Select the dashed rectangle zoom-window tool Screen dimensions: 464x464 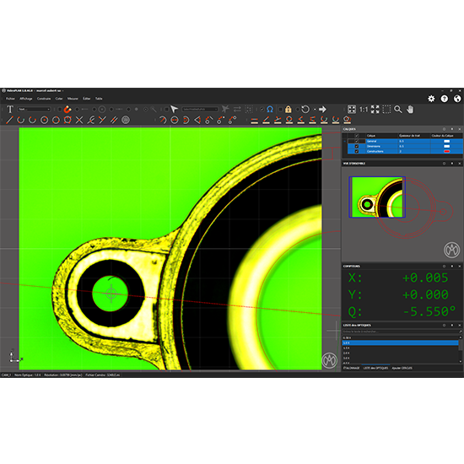pos(386,109)
